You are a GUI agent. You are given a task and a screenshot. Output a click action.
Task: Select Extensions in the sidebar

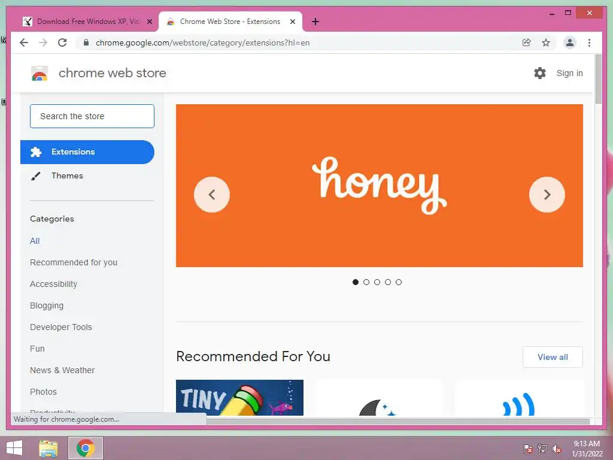pos(87,152)
